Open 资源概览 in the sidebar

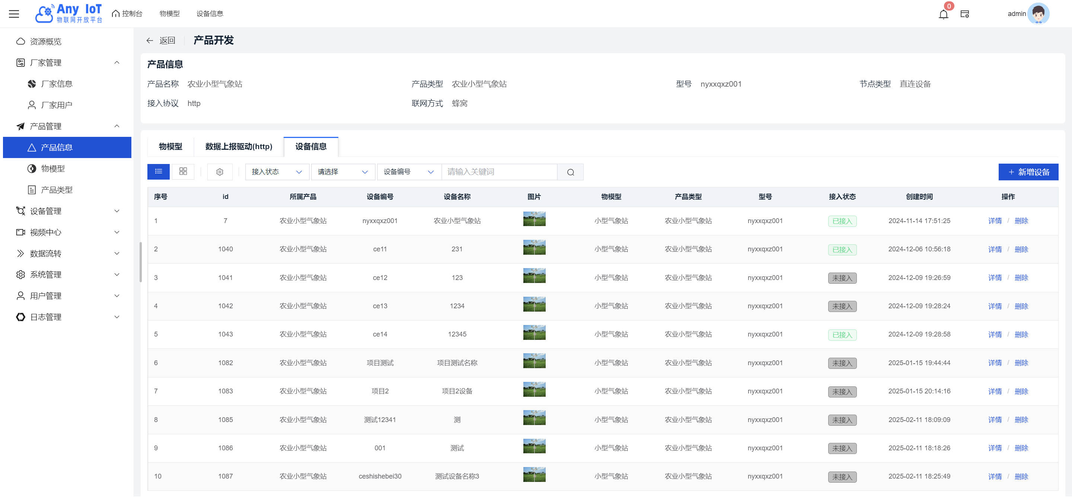tap(46, 42)
